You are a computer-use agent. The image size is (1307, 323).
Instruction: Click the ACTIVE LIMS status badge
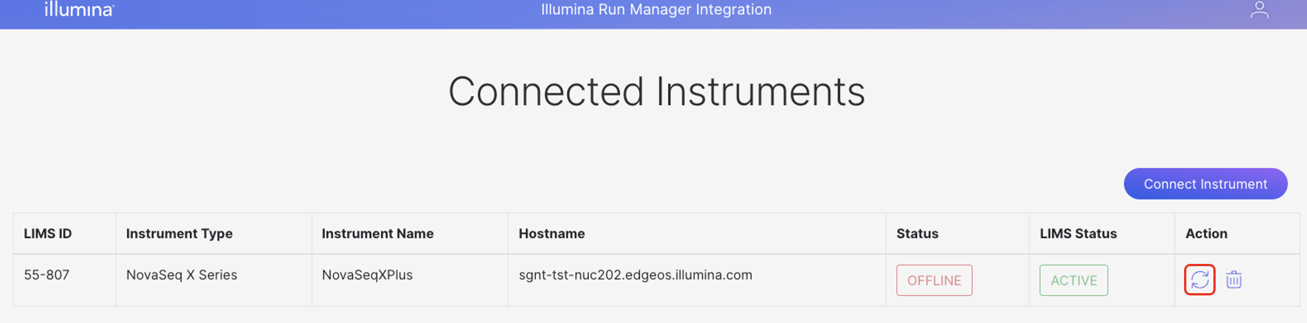1074,280
